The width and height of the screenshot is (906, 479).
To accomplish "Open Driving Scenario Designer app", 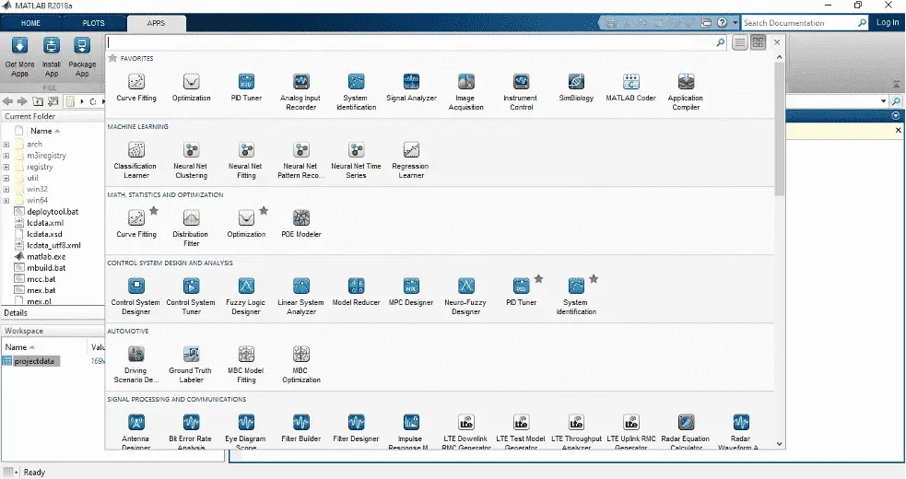I will [135, 365].
